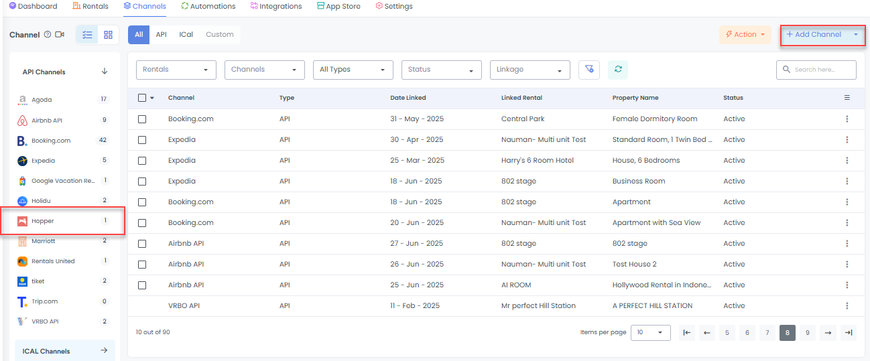Switch to list view layout icon
This screenshot has height=361, width=870.
pos(87,35)
